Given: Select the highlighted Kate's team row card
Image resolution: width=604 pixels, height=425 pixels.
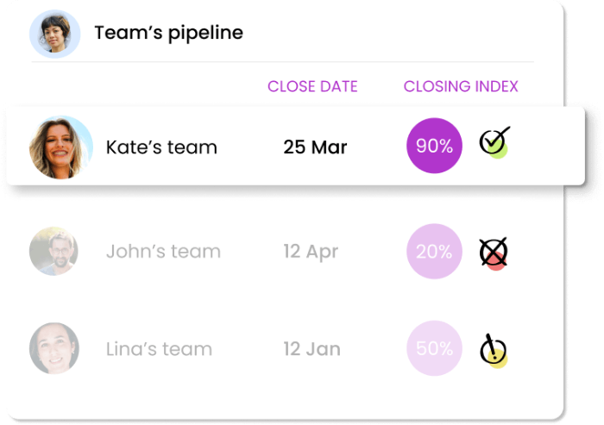Looking at the screenshot, I should [296, 147].
